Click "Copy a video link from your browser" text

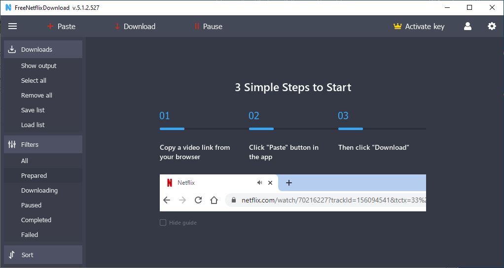[195, 152]
